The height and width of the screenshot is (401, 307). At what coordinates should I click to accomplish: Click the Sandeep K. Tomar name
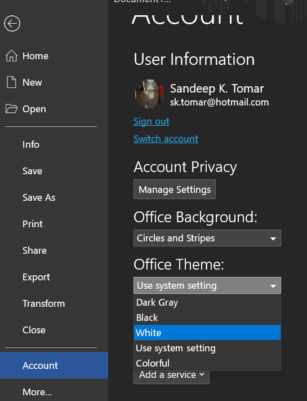click(x=217, y=89)
